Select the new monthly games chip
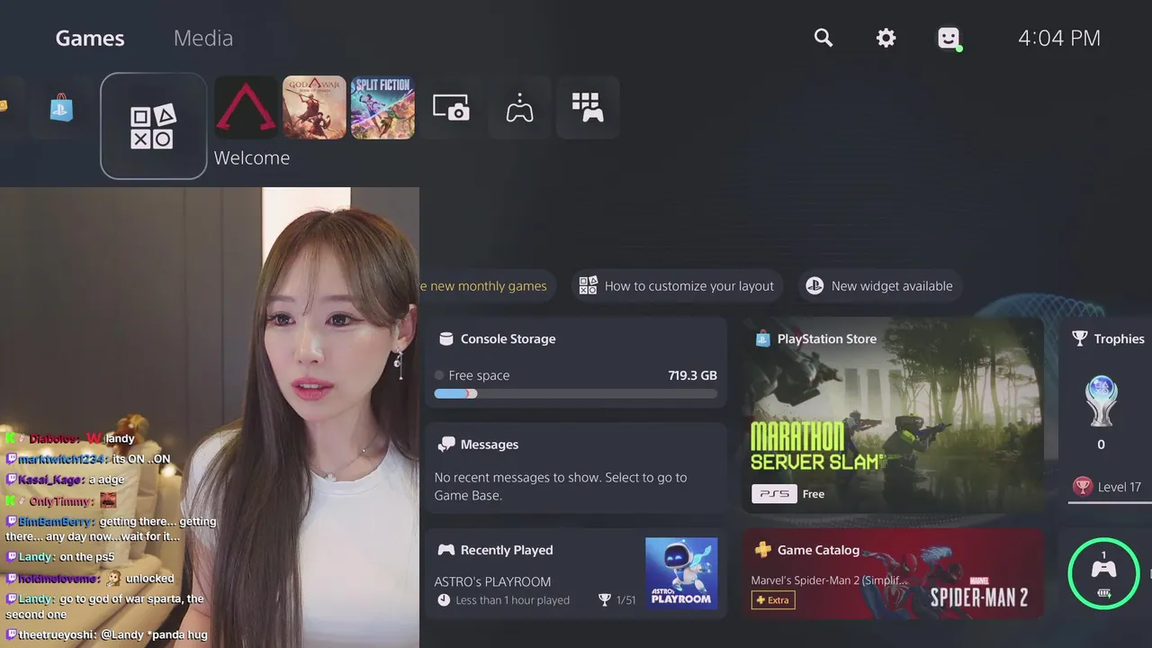 click(x=488, y=286)
